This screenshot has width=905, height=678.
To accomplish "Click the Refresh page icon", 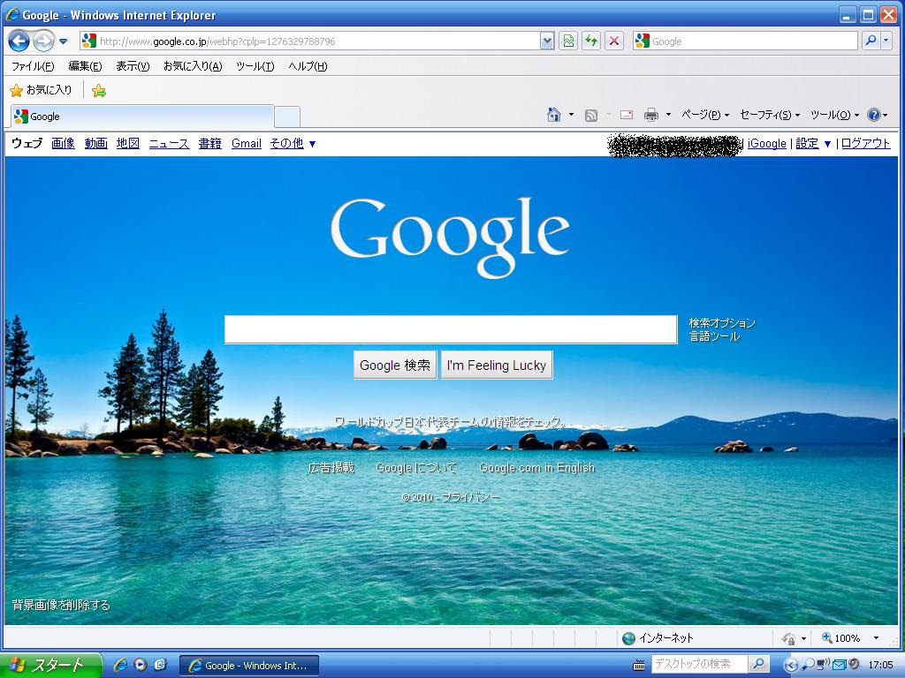I will (591, 41).
